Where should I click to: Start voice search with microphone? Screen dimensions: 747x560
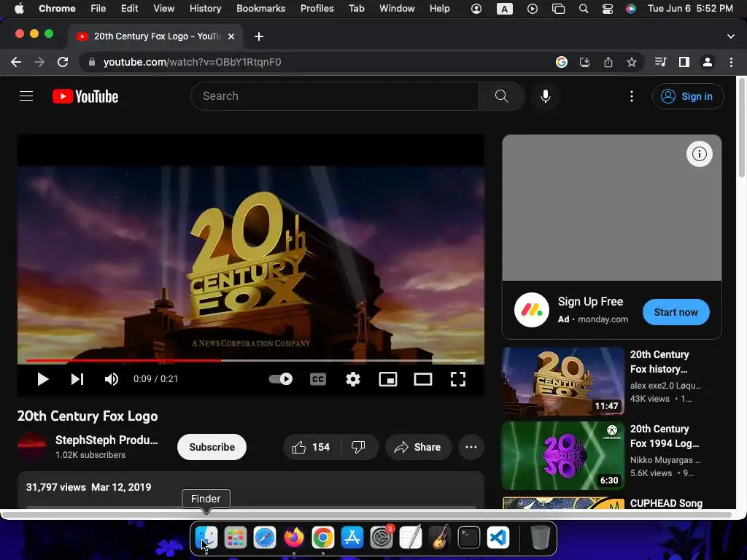pos(546,96)
